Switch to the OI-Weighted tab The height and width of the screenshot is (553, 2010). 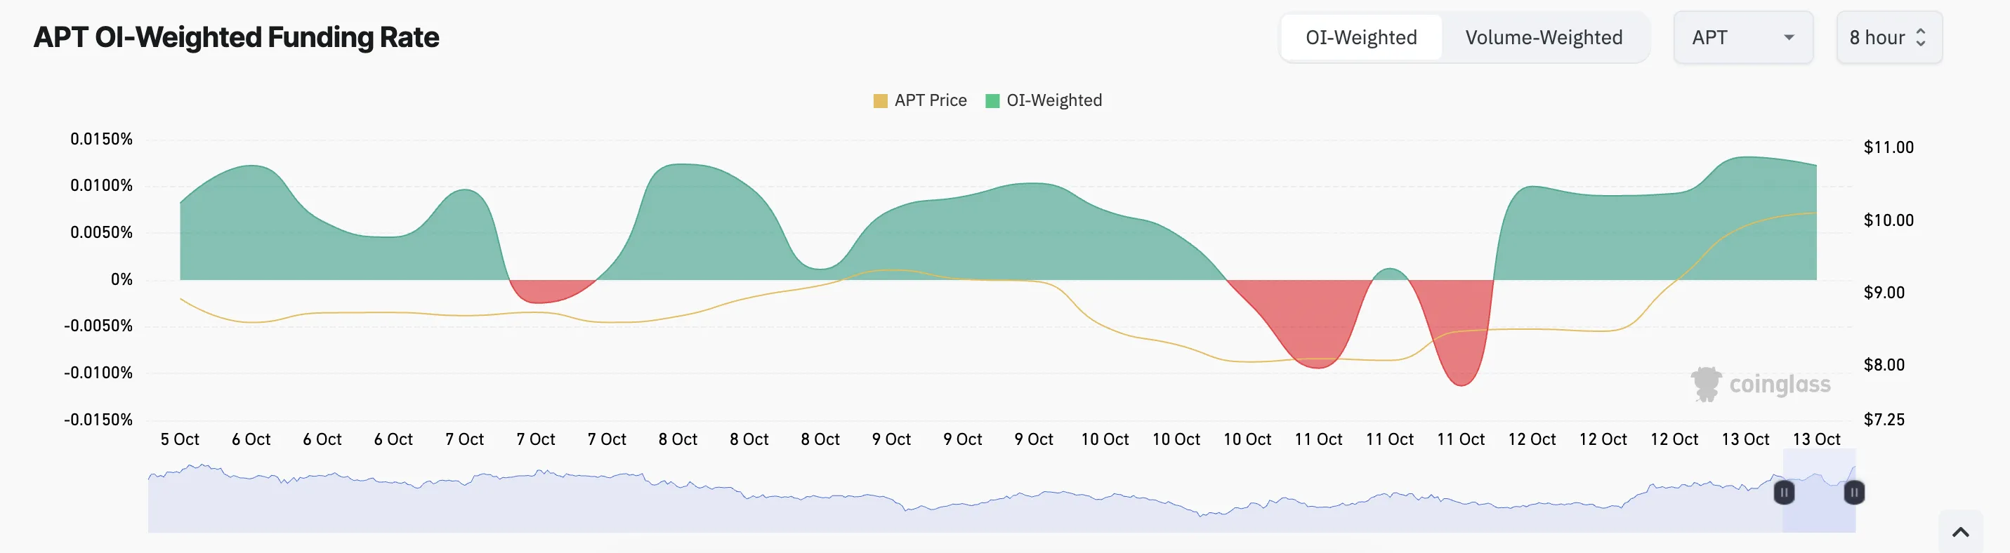(x=1361, y=37)
